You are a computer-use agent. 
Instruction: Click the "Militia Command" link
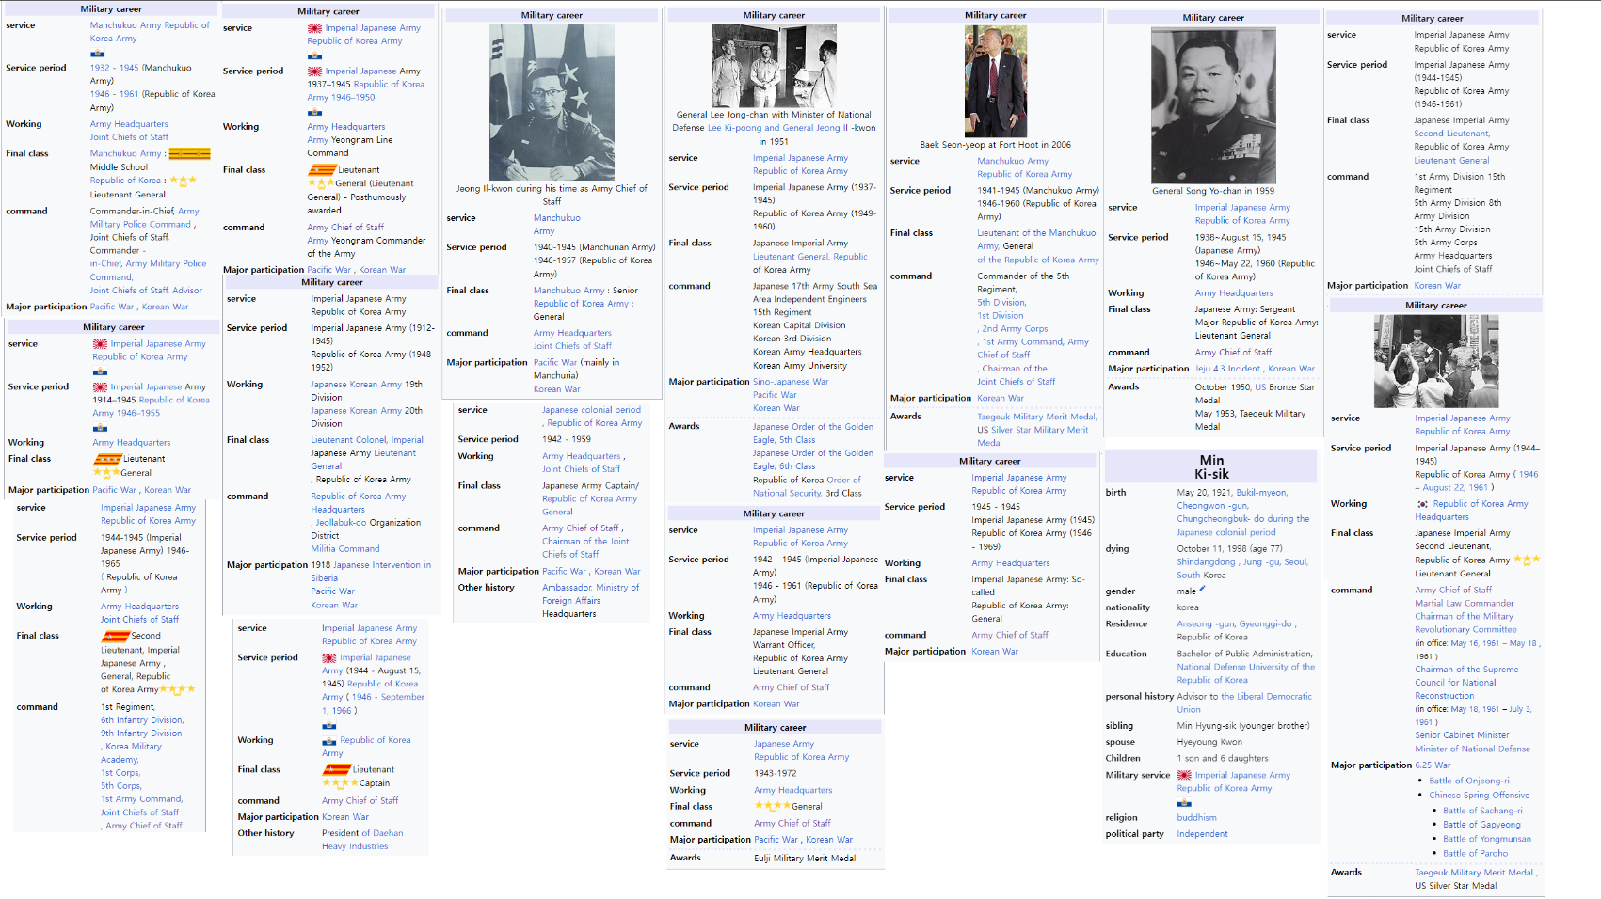click(x=345, y=549)
